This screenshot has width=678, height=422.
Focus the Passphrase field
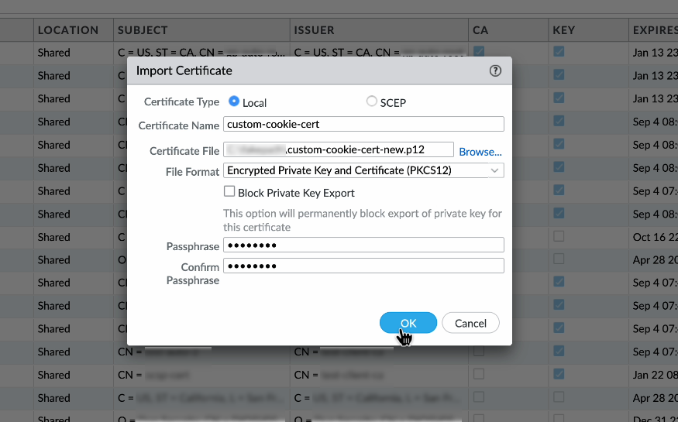coord(363,245)
